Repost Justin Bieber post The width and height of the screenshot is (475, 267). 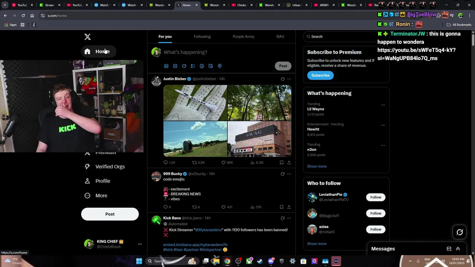click(x=198, y=162)
